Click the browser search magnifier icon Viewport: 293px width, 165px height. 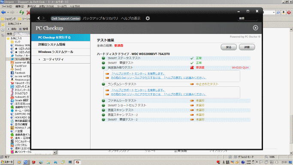click(278, 12)
